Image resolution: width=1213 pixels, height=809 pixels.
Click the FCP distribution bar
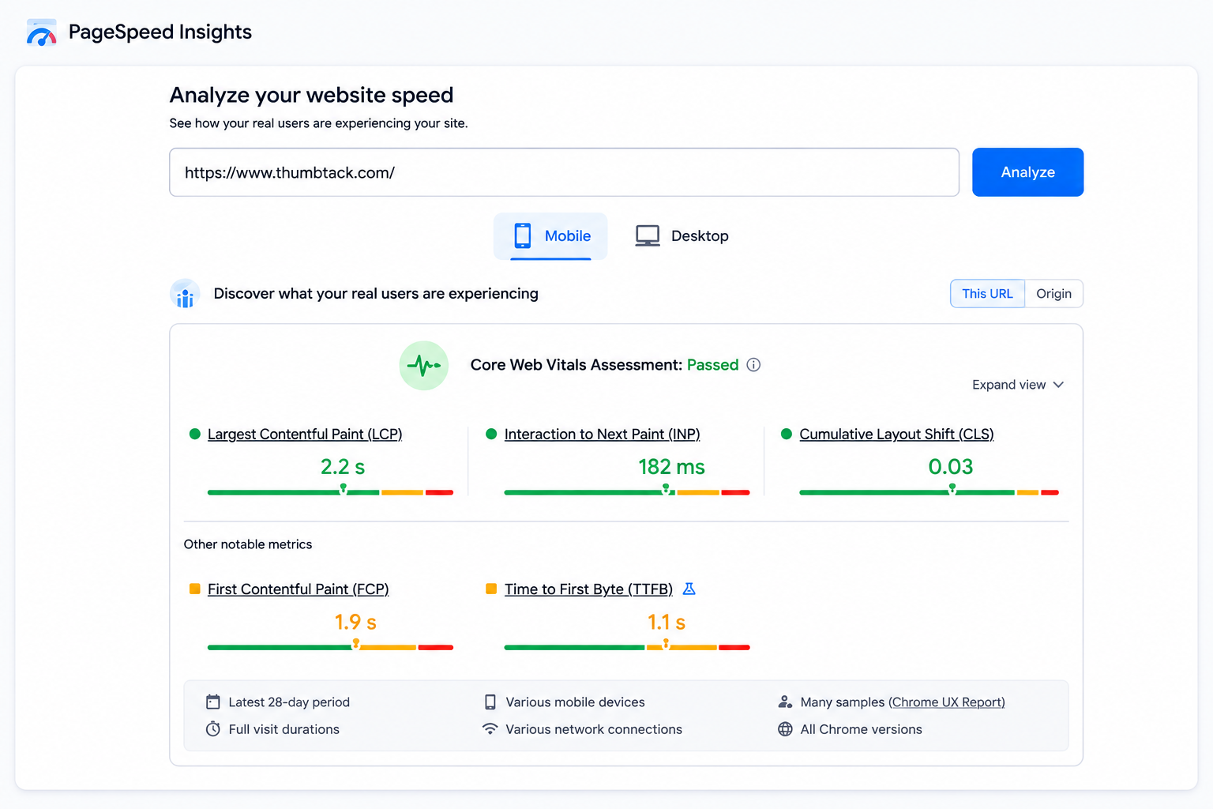[x=330, y=647]
